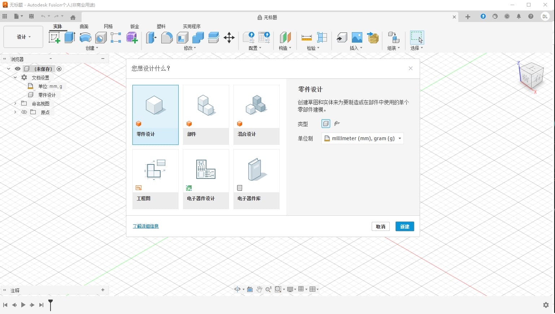The height and width of the screenshot is (314, 555).
Task: Toggle visibility of the 原点 folder
Action: 24,112
